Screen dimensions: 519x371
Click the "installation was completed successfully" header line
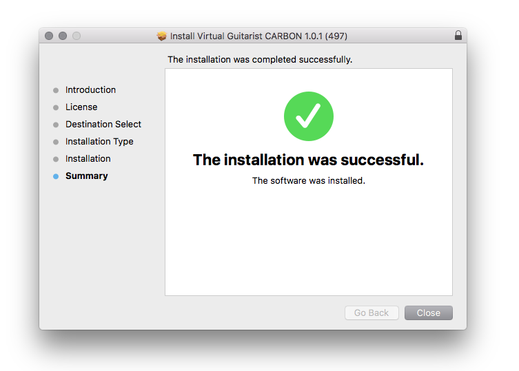[260, 60]
